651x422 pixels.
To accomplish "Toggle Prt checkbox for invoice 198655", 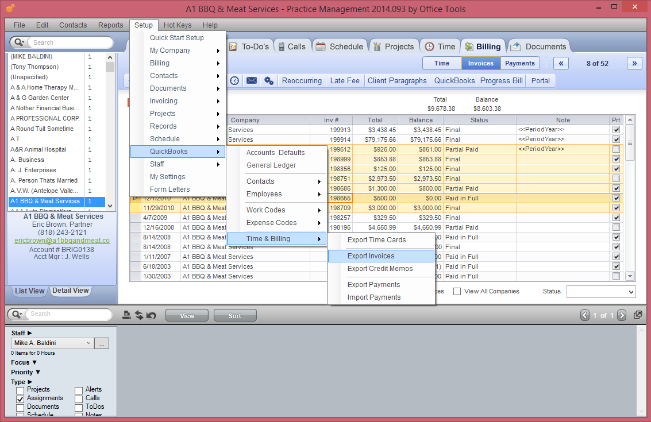I will (x=616, y=198).
